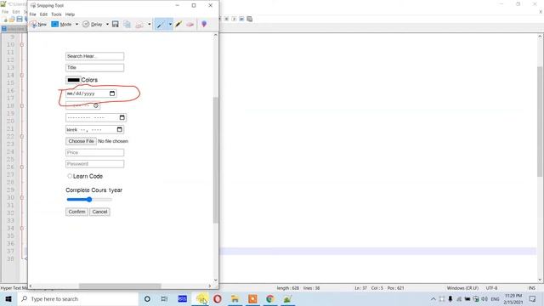Open the volume control in tray
544x306 pixels.
[x=484, y=298]
